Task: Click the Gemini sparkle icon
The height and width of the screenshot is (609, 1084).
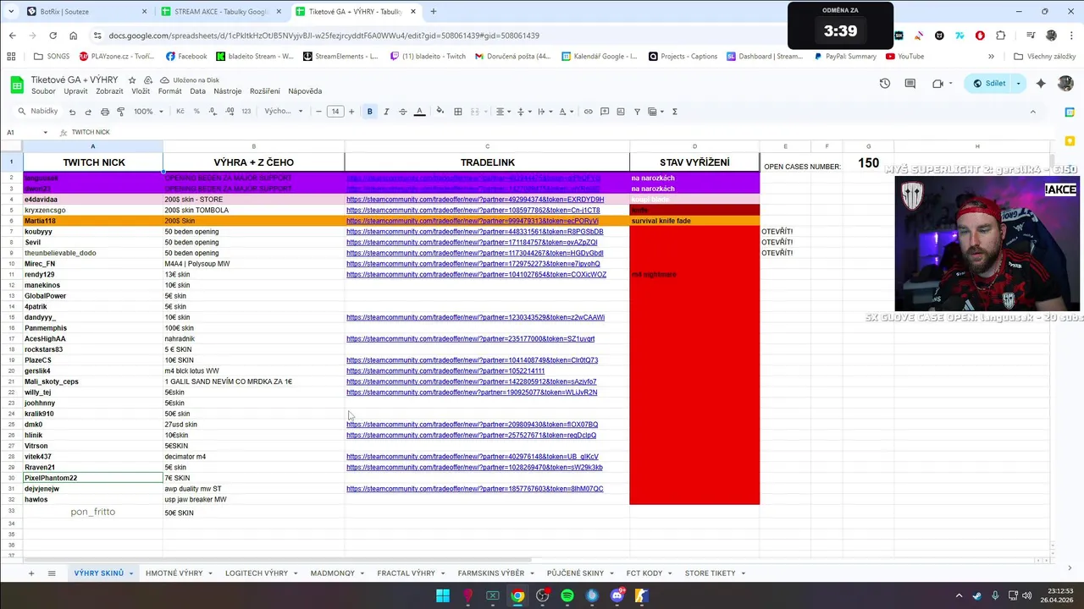Action: click(1041, 84)
